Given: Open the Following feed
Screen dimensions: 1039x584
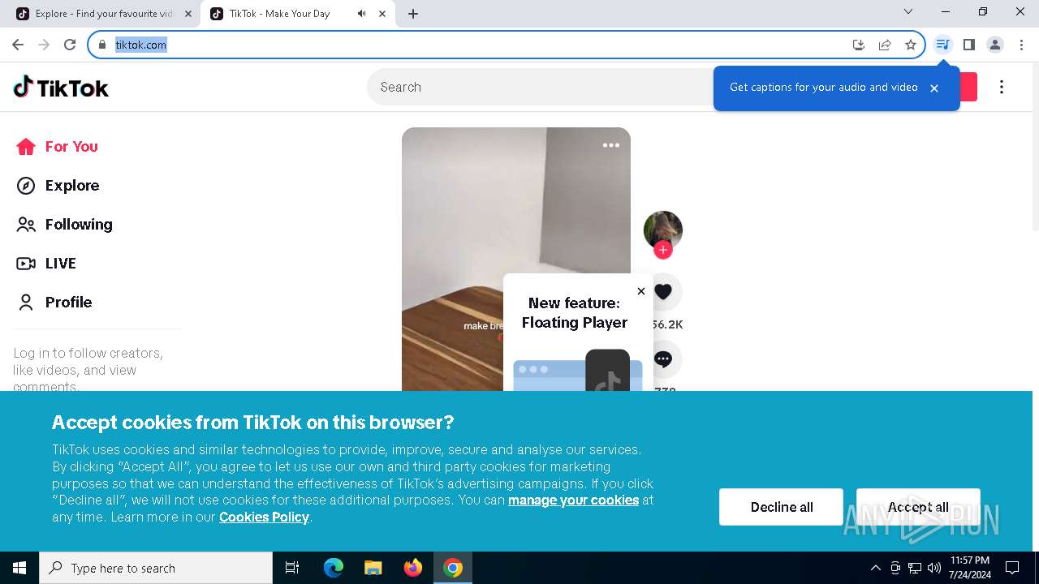Looking at the screenshot, I should click(64, 225).
